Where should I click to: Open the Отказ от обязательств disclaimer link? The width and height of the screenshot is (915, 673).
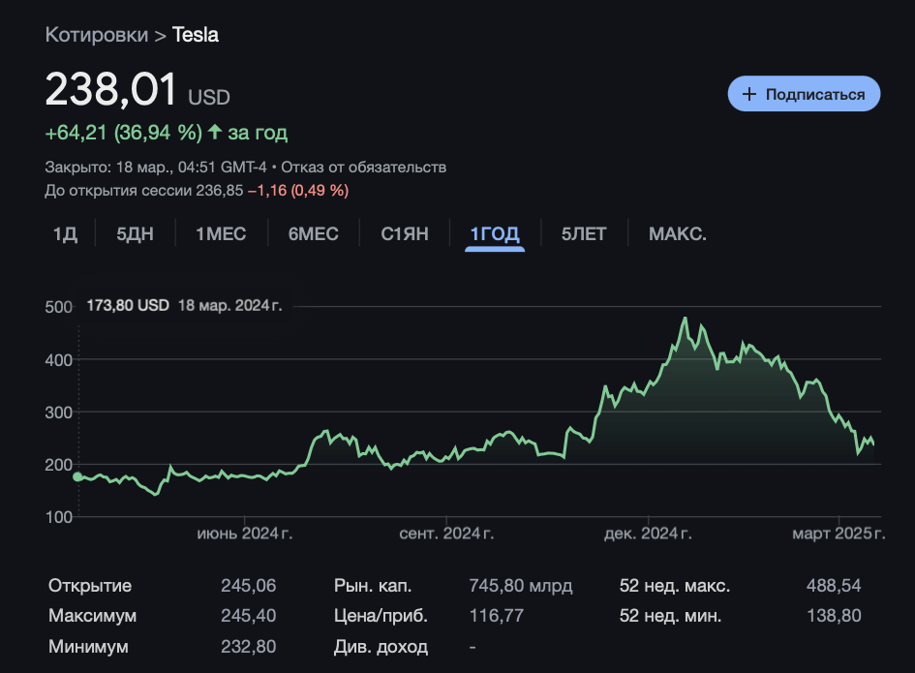(363, 167)
